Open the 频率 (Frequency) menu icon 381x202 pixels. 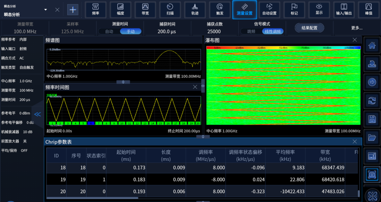[96, 9]
